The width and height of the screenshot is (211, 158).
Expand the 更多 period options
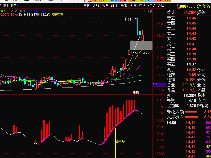pyautogui.click(x=14, y=6)
